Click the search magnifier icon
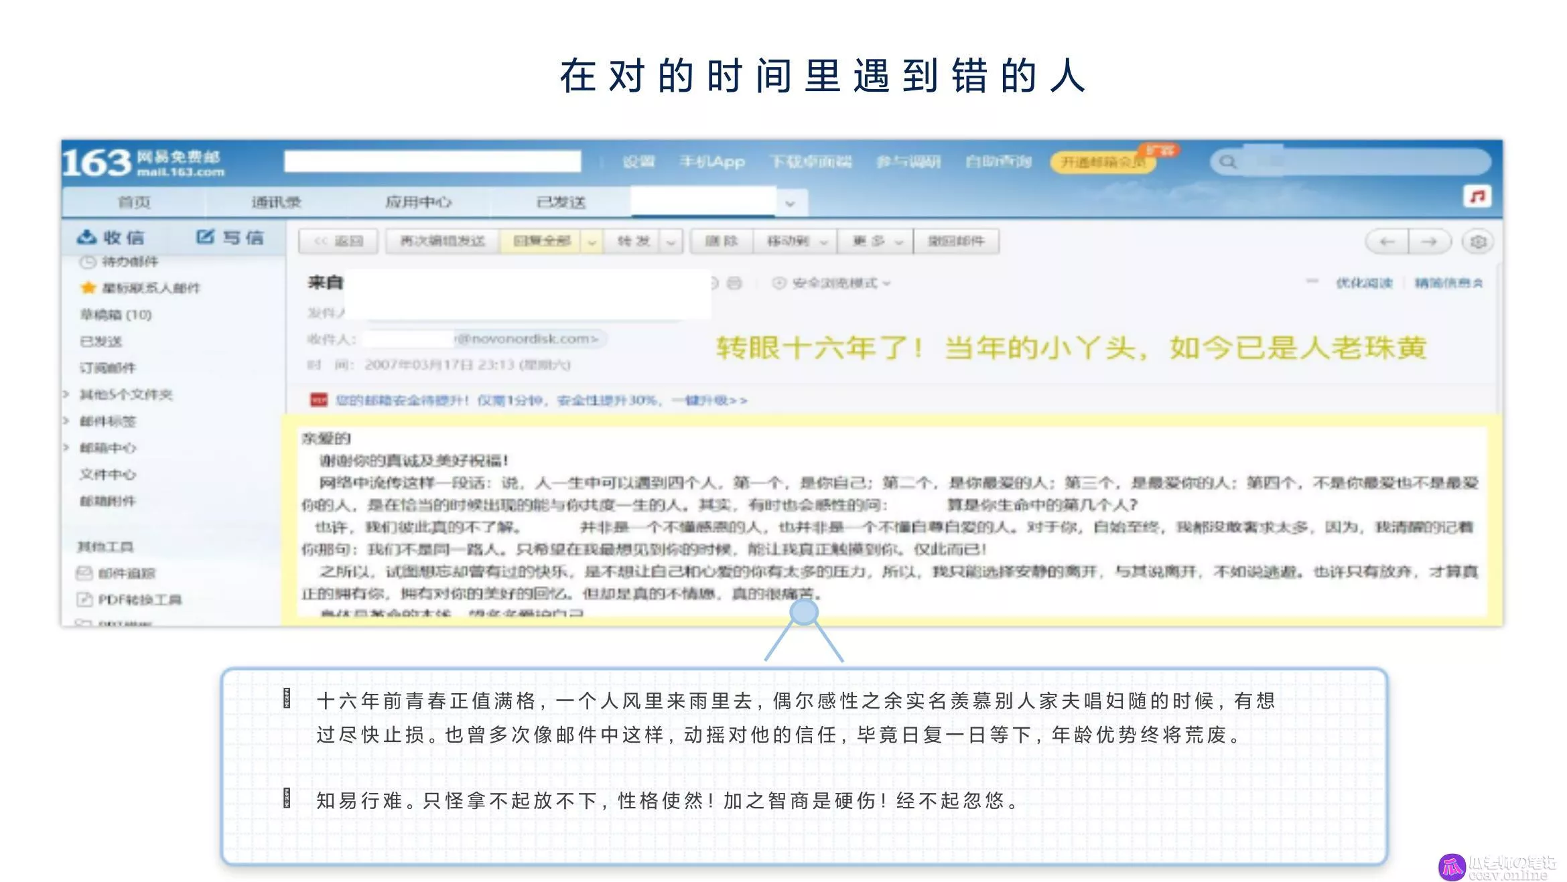This screenshot has height=882, width=1567. tap(1227, 161)
